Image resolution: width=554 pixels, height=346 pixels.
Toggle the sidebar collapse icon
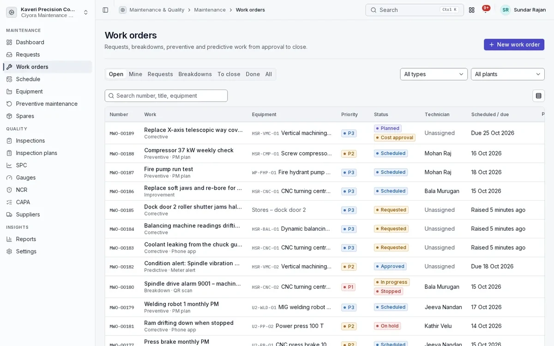point(105,10)
